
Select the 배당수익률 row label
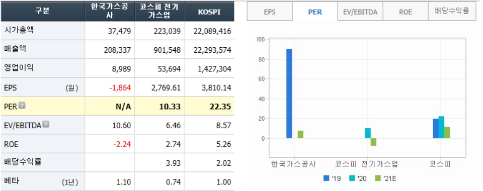(x=23, y=162)
